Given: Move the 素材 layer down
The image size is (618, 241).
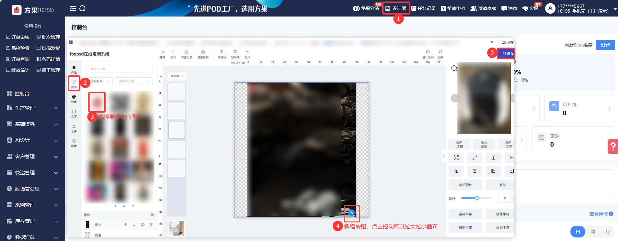Looking at the screenshot, I should click(134, 225).
